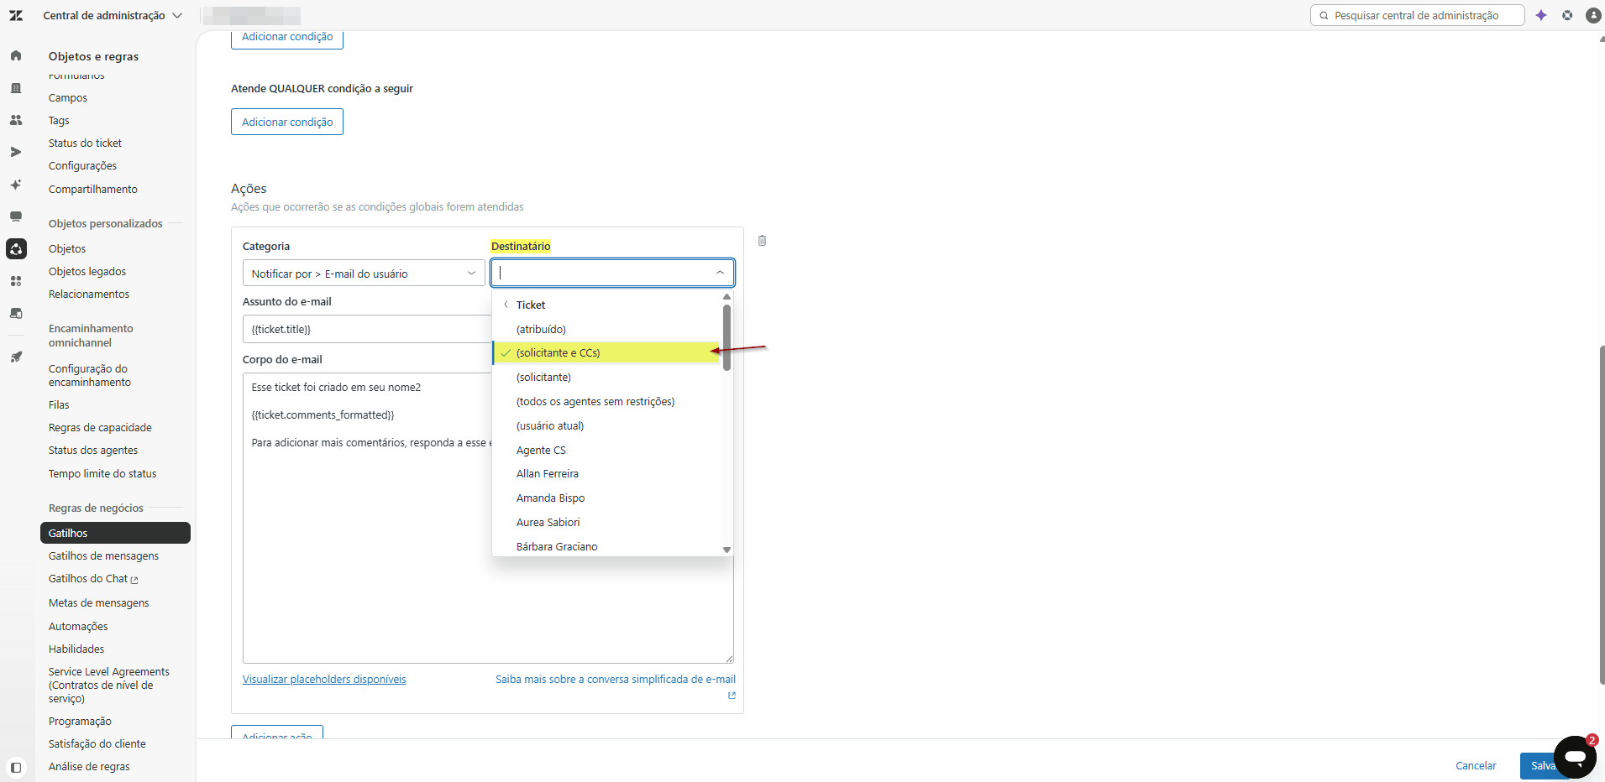Screen dimensions: 1605x782
Task: Open the People icon in the sidebar
Action: click(16, 120)
